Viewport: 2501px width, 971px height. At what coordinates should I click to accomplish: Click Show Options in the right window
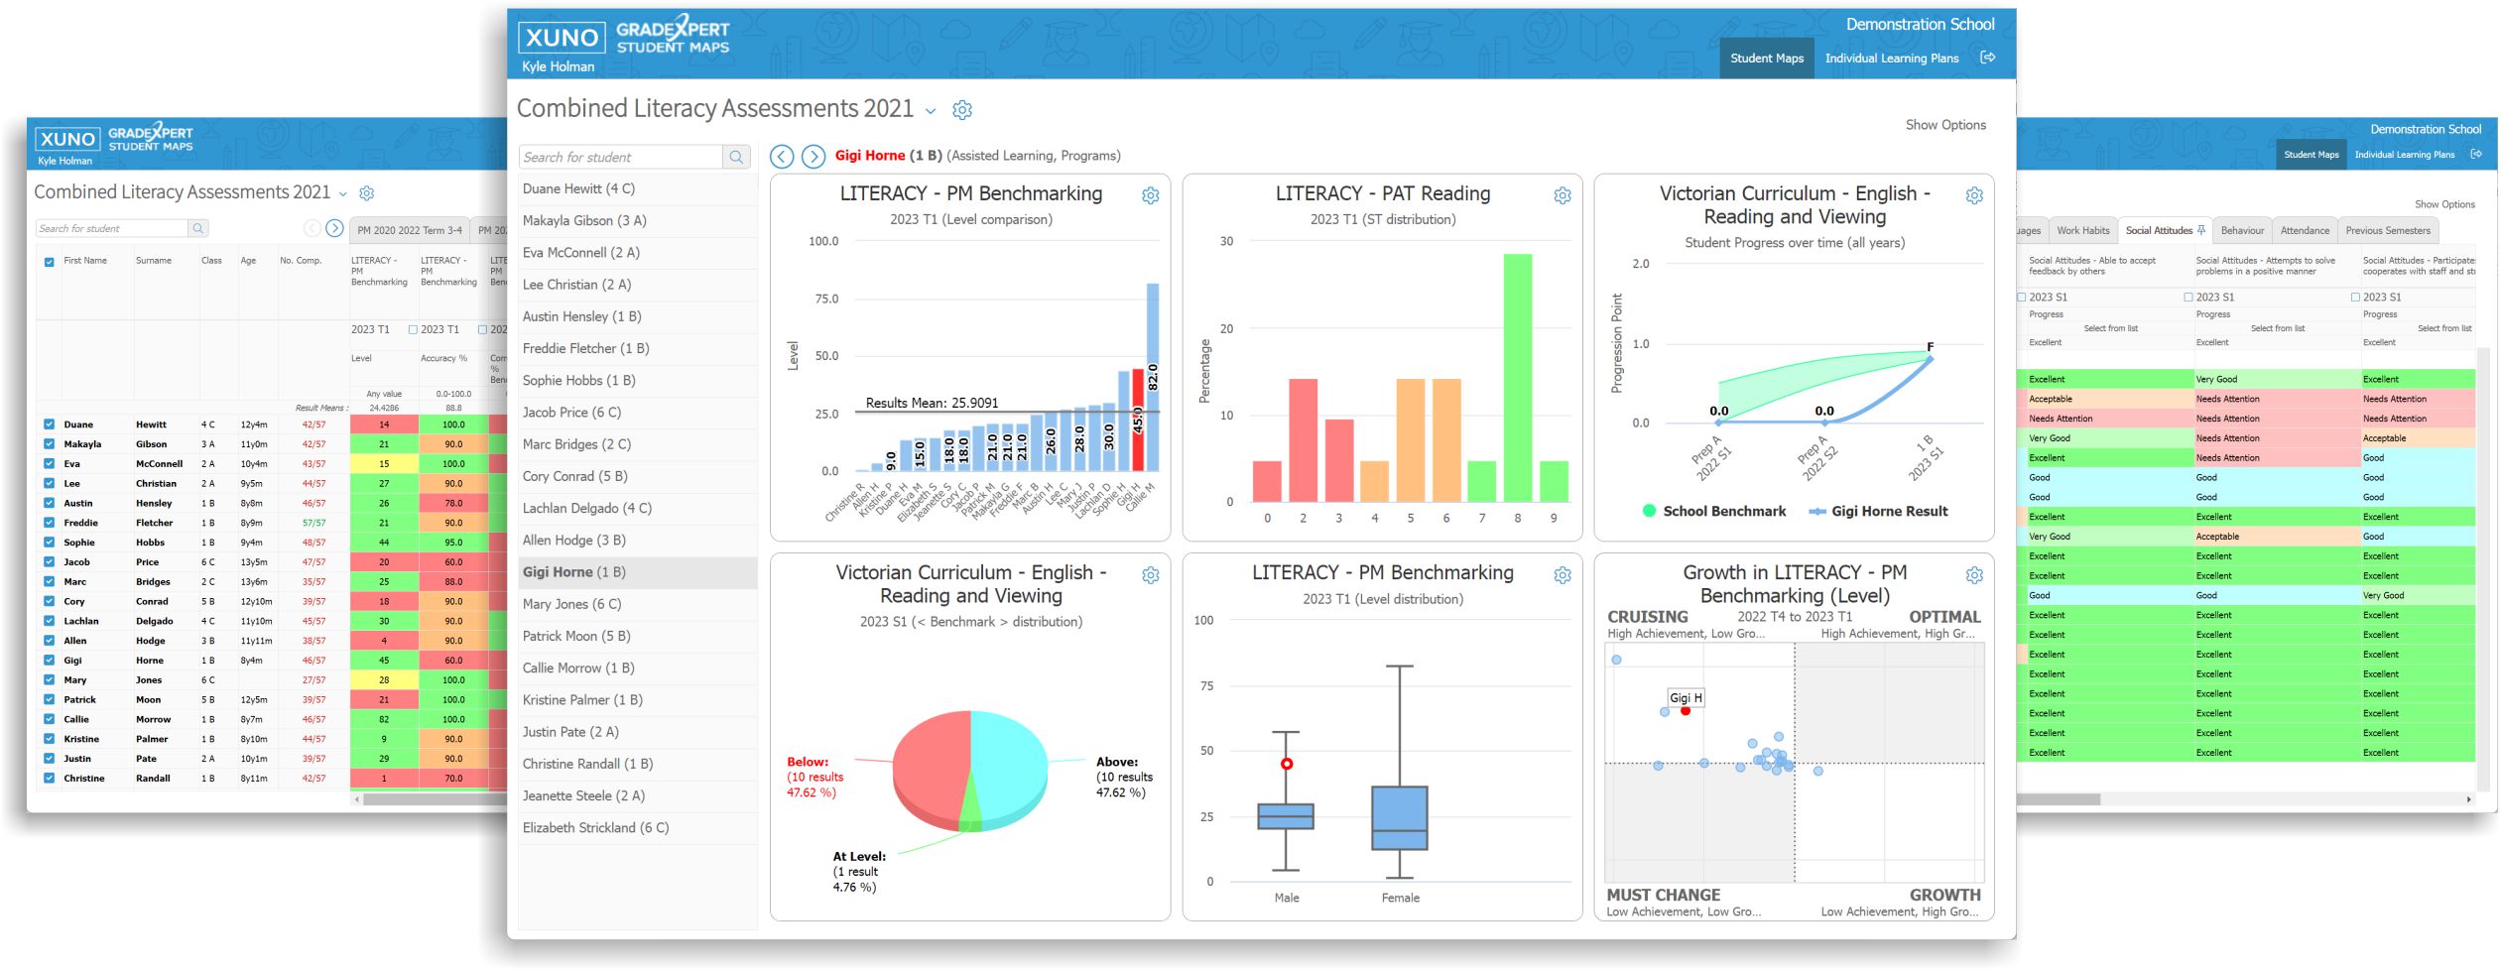(2444, 204)
